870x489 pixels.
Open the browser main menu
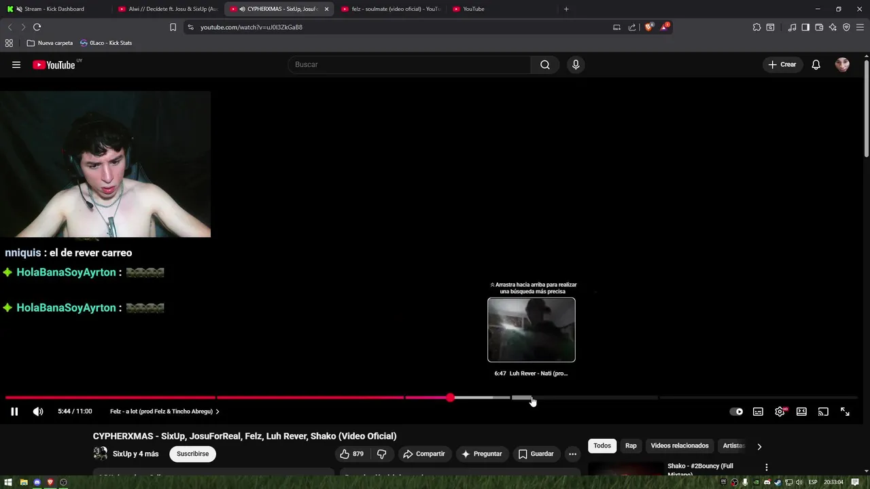pyautogui.click(x=860, y=27)
